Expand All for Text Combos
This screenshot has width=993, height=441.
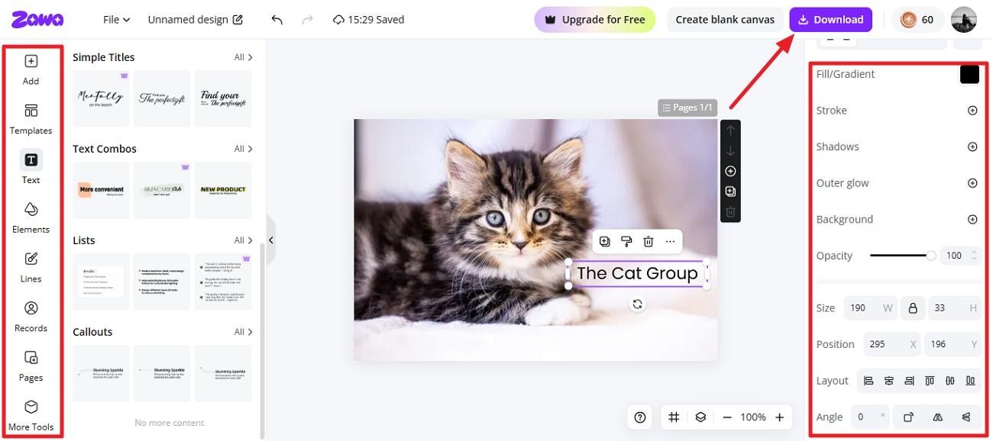point(243,149)
